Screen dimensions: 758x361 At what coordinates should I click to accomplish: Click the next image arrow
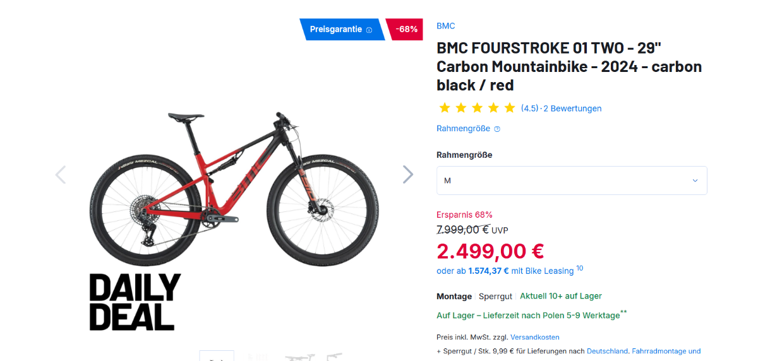point(408,174)
